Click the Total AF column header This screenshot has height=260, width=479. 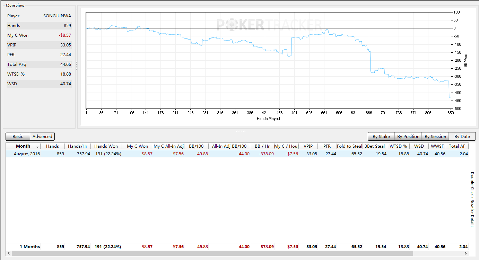point(457,146)
